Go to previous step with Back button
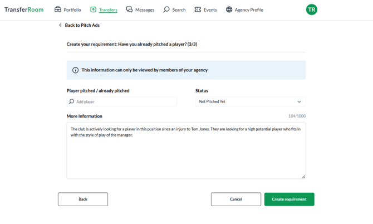 [83, 199]
